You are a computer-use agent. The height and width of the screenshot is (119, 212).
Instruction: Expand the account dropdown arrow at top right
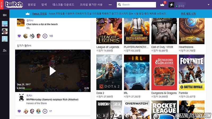pos(208,5)
